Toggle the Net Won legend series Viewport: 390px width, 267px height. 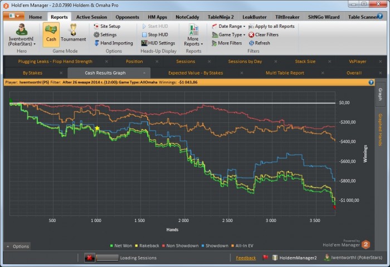click(x=121, y=246)
